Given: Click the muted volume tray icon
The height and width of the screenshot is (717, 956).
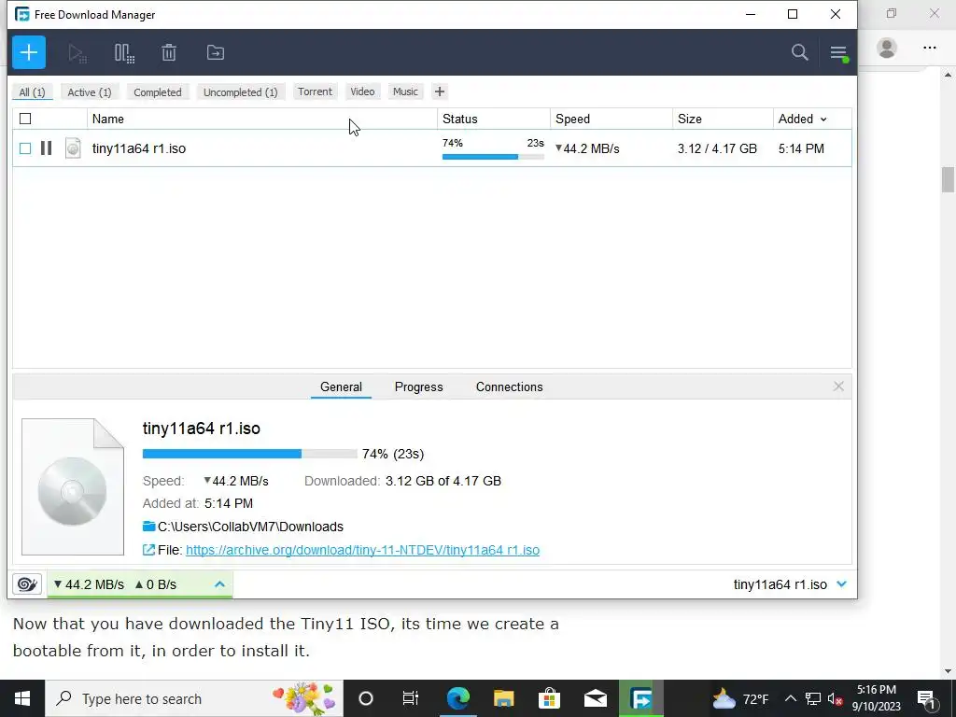Looking at the screenshot, I should [x=836, y=698].
